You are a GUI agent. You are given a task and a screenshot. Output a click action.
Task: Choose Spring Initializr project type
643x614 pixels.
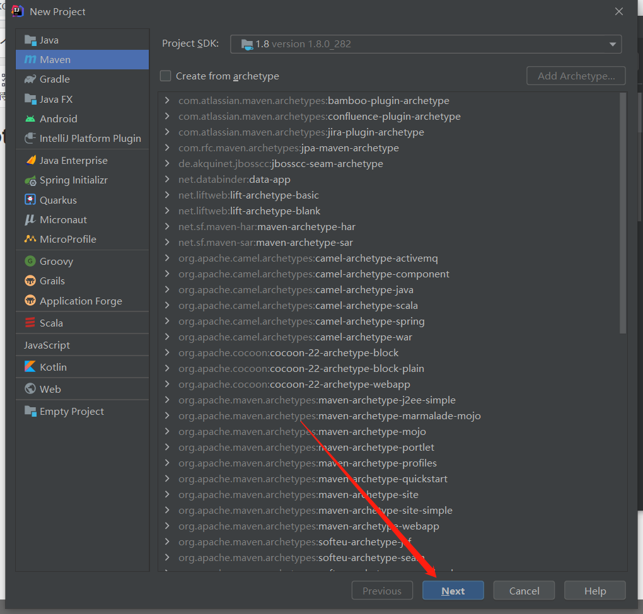tap(83, 180)
